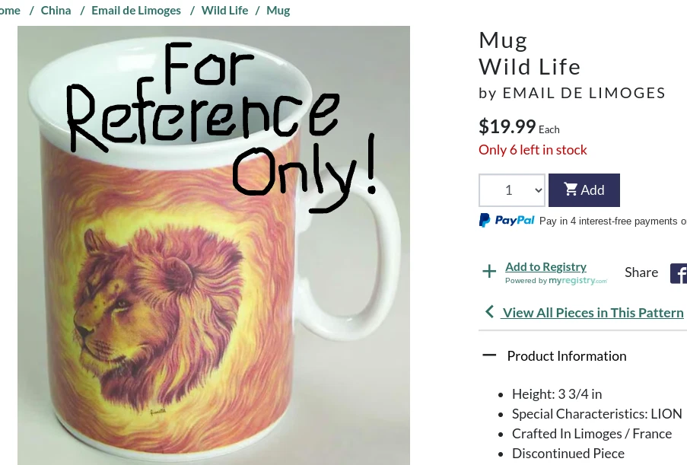
Task: Open the quantity dropdown showing 1
Action: point(511,190)
